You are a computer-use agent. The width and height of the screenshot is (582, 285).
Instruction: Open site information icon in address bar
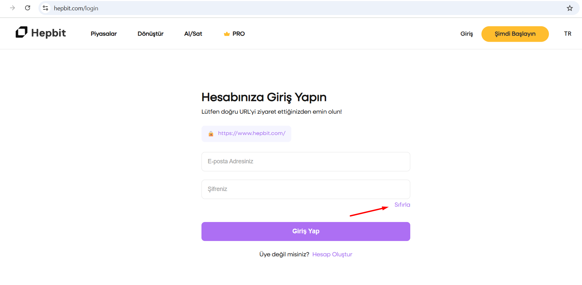pyautogui.click(x=45, y=8)
